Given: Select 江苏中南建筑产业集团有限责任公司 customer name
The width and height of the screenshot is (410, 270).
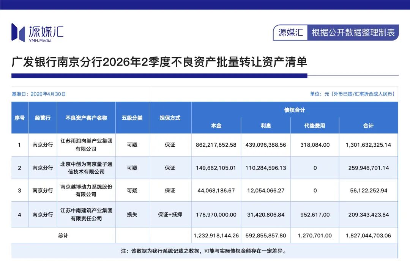Looking at the screenshot, I should [86, 214].
